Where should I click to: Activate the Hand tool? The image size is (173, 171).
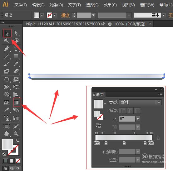(7, 133)
